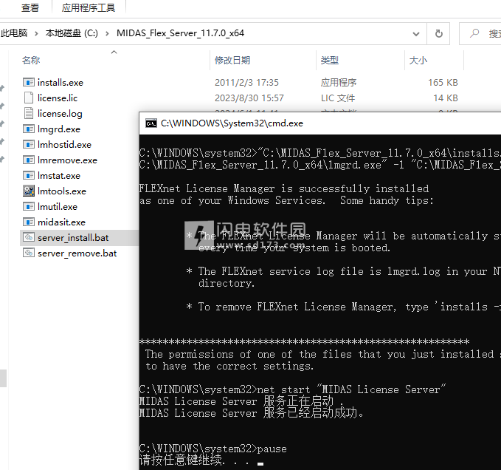Click 本地磁盘 (C:) in breadcrumb path
The height and width of the screenshot is (470, 501).
pos(71,33)
